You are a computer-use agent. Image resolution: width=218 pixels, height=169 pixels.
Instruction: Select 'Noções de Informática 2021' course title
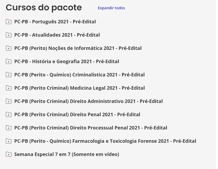[x=78, y=48]
